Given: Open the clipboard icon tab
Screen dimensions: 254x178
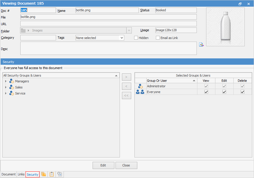Looking at the screenshot, I should tap(52, 174).
